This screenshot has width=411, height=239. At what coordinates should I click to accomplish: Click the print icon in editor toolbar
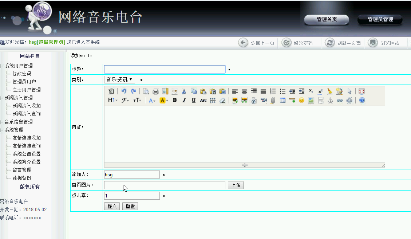pyautogui.click(x=155, y=91)
